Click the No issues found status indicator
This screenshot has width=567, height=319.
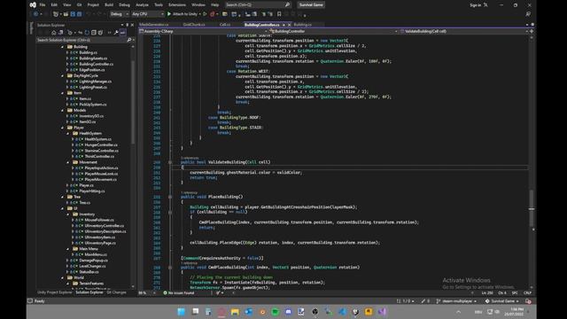pyautogui.click(x=179, y=293)
